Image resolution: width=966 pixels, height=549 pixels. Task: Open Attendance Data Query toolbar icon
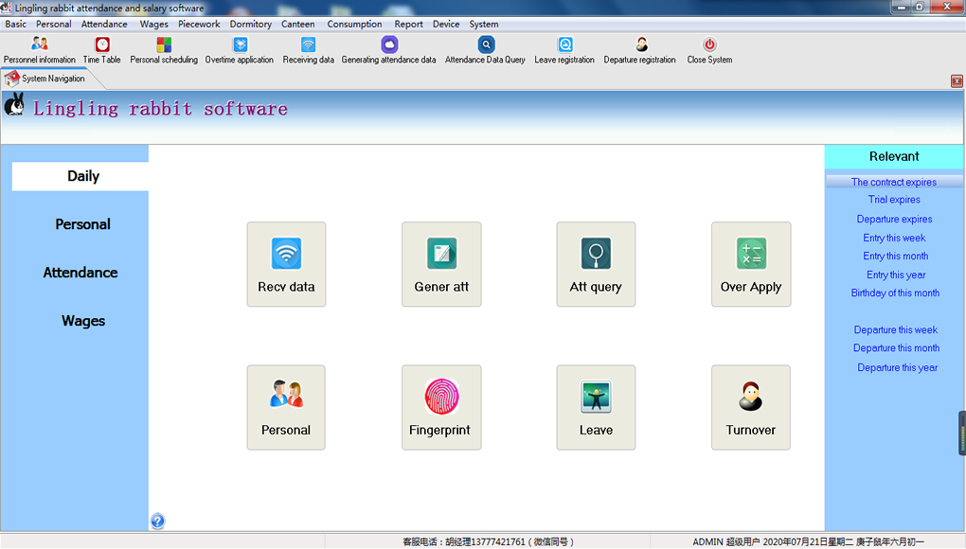coord(485,50)
